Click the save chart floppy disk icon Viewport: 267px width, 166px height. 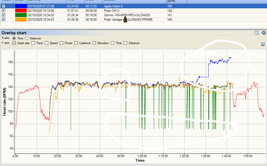263,44
